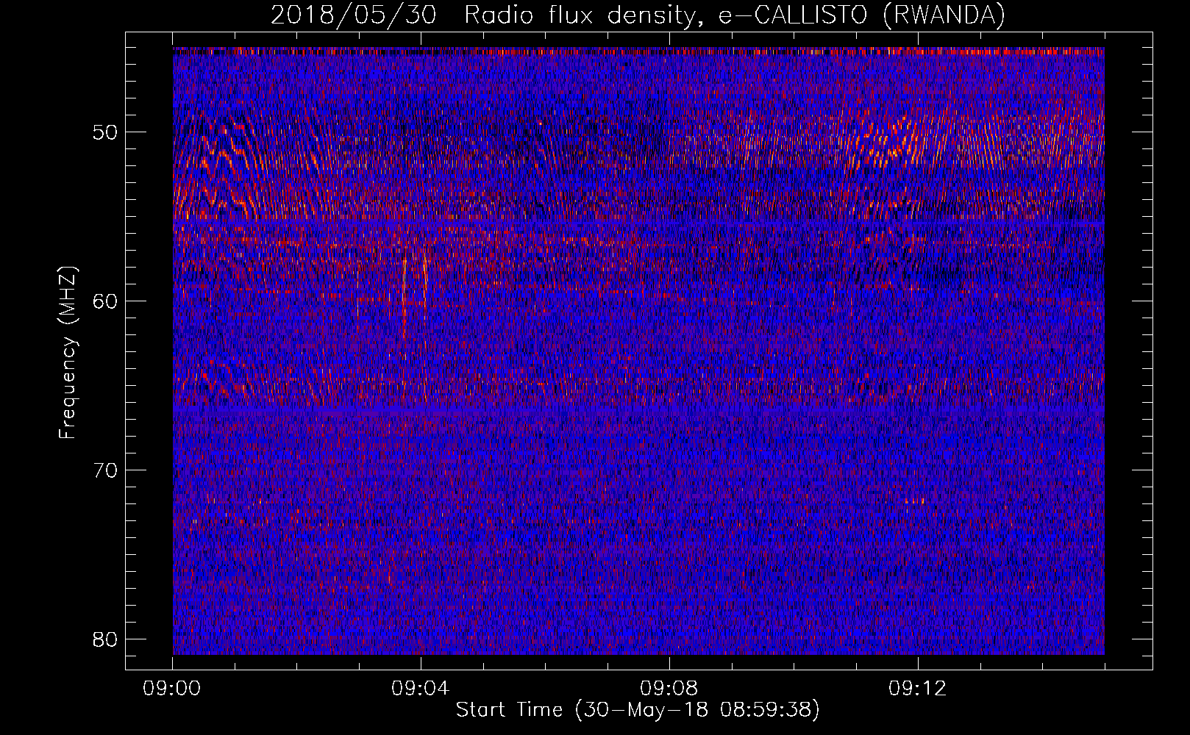Click the Start Time axis label

pos(638,710)
